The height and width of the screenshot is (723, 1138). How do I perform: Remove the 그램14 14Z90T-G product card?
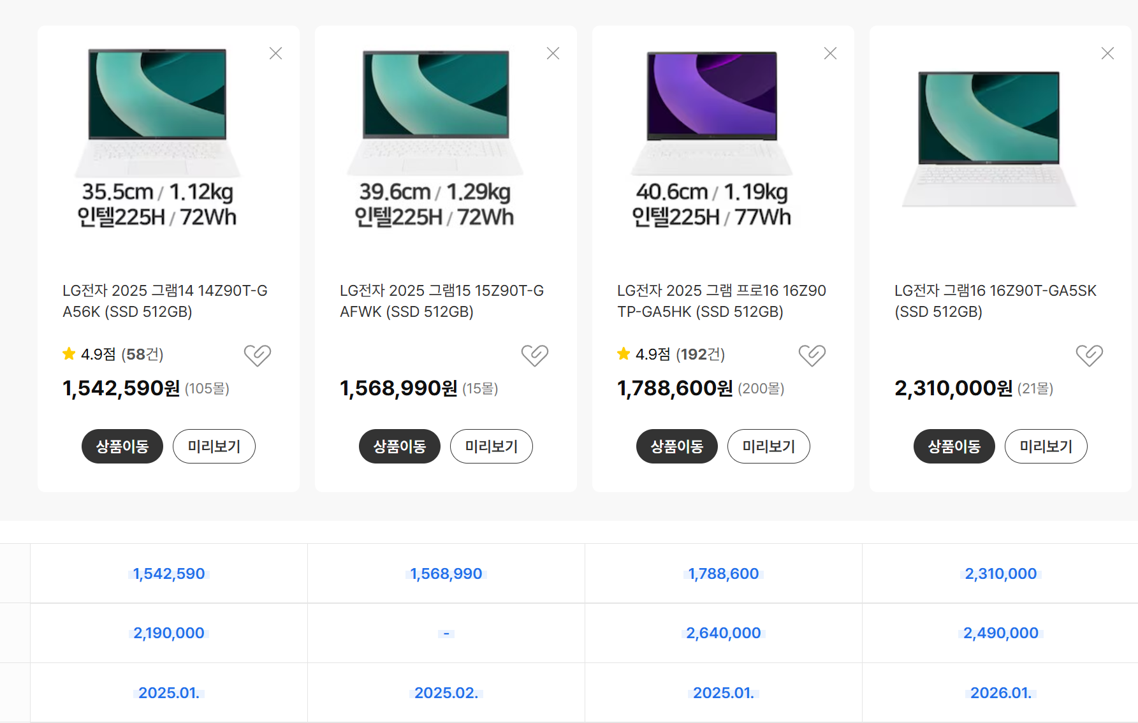click(x=275, y=54)
